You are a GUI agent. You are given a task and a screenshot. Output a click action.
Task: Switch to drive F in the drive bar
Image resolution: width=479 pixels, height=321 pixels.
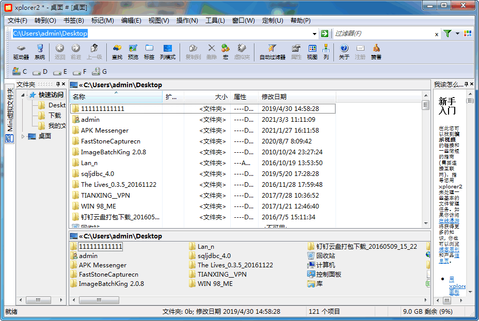[x=79, y=72]
